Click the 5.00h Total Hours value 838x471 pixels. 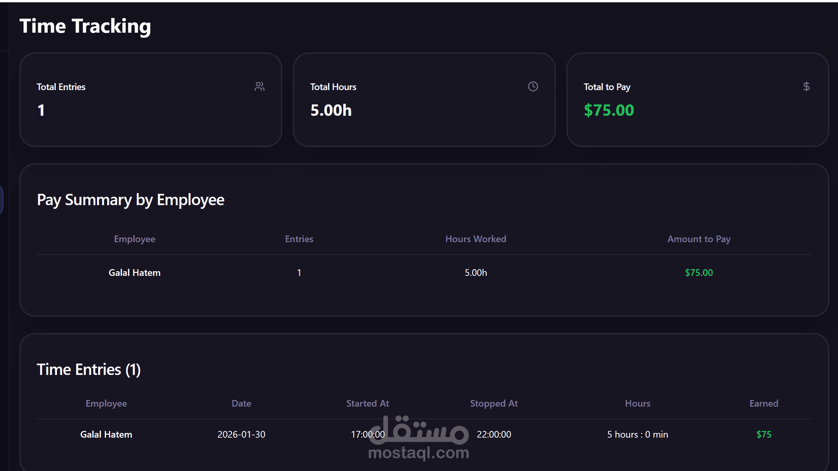(331, 110)
